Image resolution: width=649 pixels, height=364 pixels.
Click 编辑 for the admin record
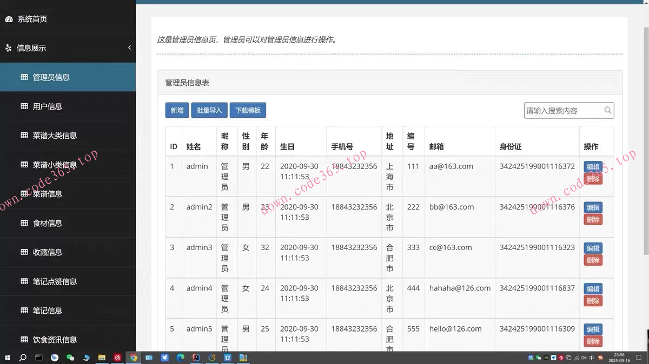click(x=593, y=167)
